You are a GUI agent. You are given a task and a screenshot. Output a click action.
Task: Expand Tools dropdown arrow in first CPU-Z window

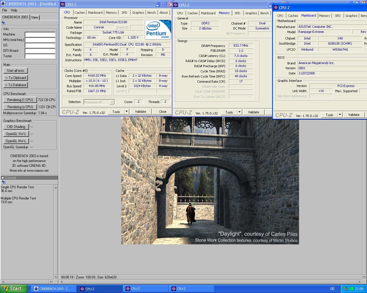[126, 112]
